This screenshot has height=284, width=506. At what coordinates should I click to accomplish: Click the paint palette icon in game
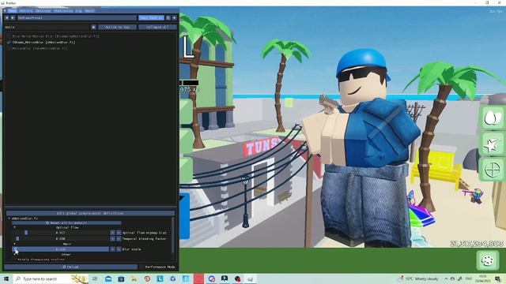[488, 260]
